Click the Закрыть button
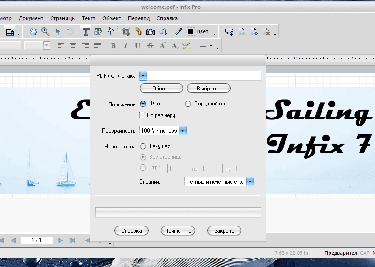 (225, 231)
